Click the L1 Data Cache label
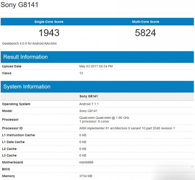Screen dimensions: 195x180 click(13, 142)
